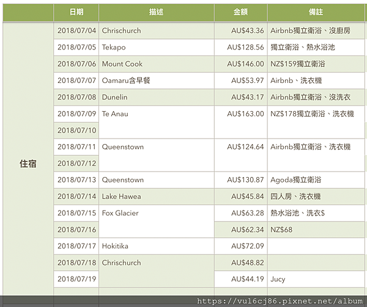The width and height of the screenshot is (367, 307).
Task: Select amount AU$48.82
Action: click(241, 262)
